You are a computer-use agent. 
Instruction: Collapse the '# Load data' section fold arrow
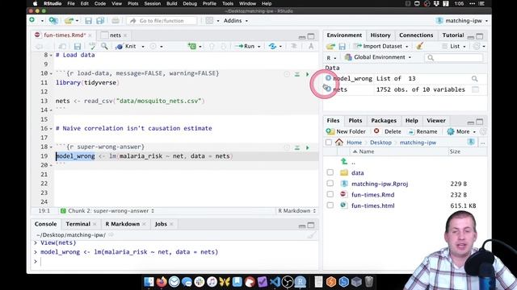tap(51, 56)
